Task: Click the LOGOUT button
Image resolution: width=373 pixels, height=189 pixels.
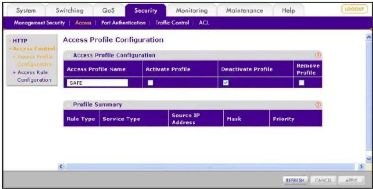Action: click(354, 9)
